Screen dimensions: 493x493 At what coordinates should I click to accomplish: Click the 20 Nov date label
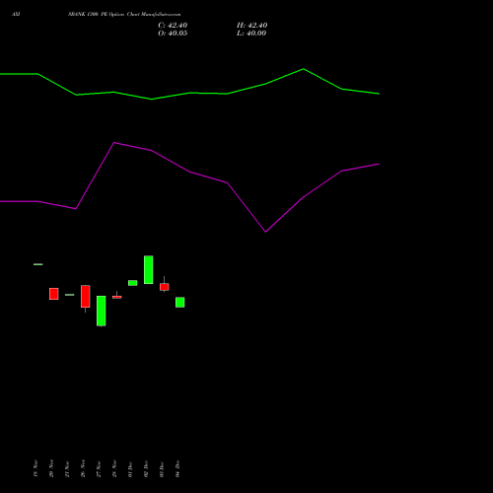coord(51,468)
